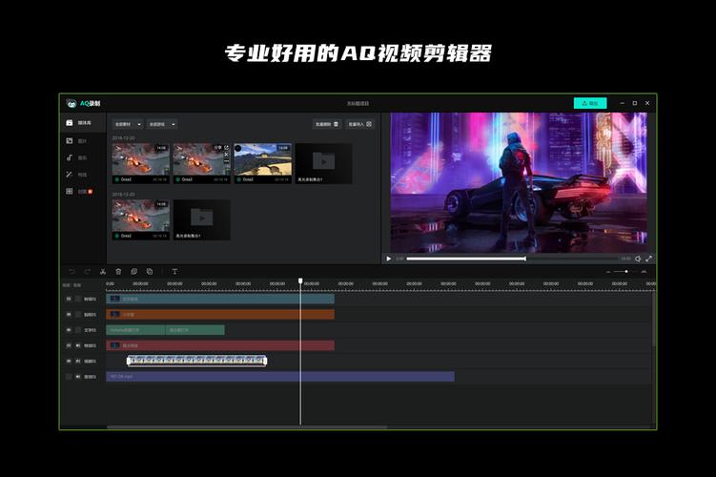Select the landscape game clip thumbnail
The height and width of the screenshot is (477, 716).
[x=262, y=163]
